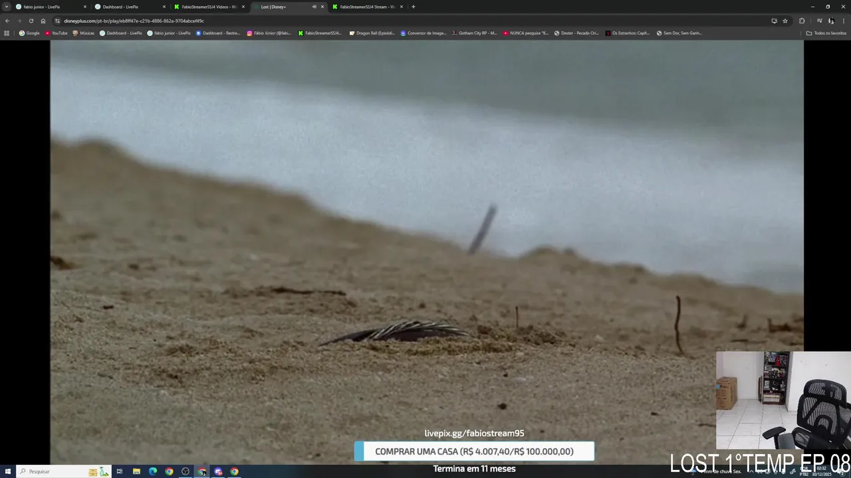Image resolution: width=851 pixels, height=478 pixels.
Task: Reload the Disney+ page
Action: point(31,21)
